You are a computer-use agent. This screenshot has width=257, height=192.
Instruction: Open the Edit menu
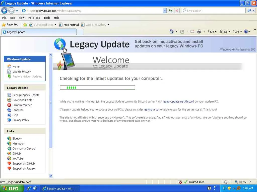[x=13, y=18]
